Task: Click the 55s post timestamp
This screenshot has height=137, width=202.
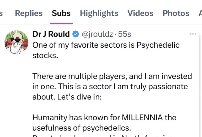Action: coord(124,34)
